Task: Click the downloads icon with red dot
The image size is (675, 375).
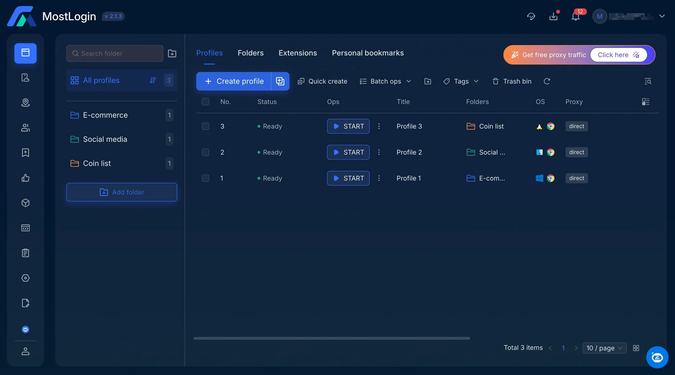Action: (x=553, y=16)
